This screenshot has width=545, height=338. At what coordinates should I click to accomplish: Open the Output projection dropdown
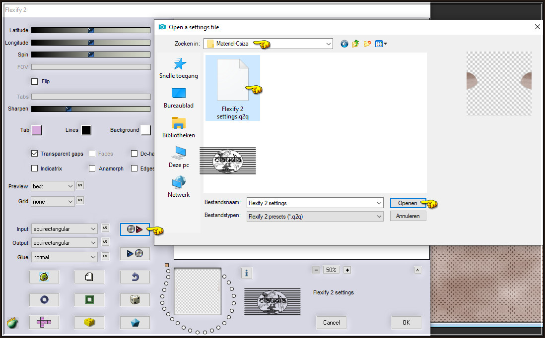tap(65, 243)
